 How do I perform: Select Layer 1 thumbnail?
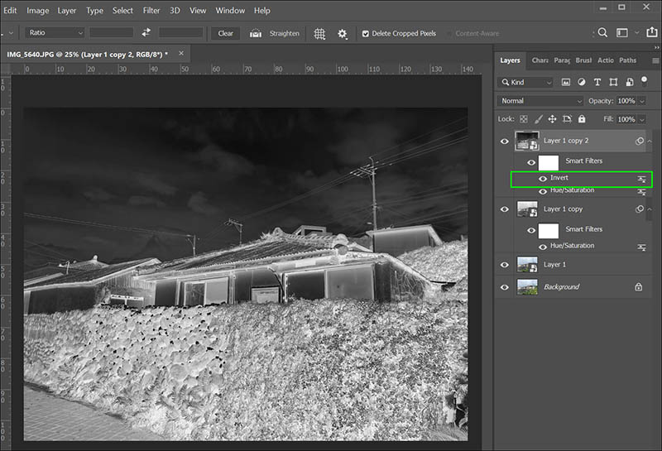coord(527,265)
